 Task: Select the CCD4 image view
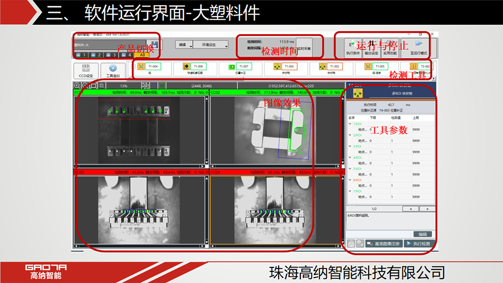coord(275,210)
